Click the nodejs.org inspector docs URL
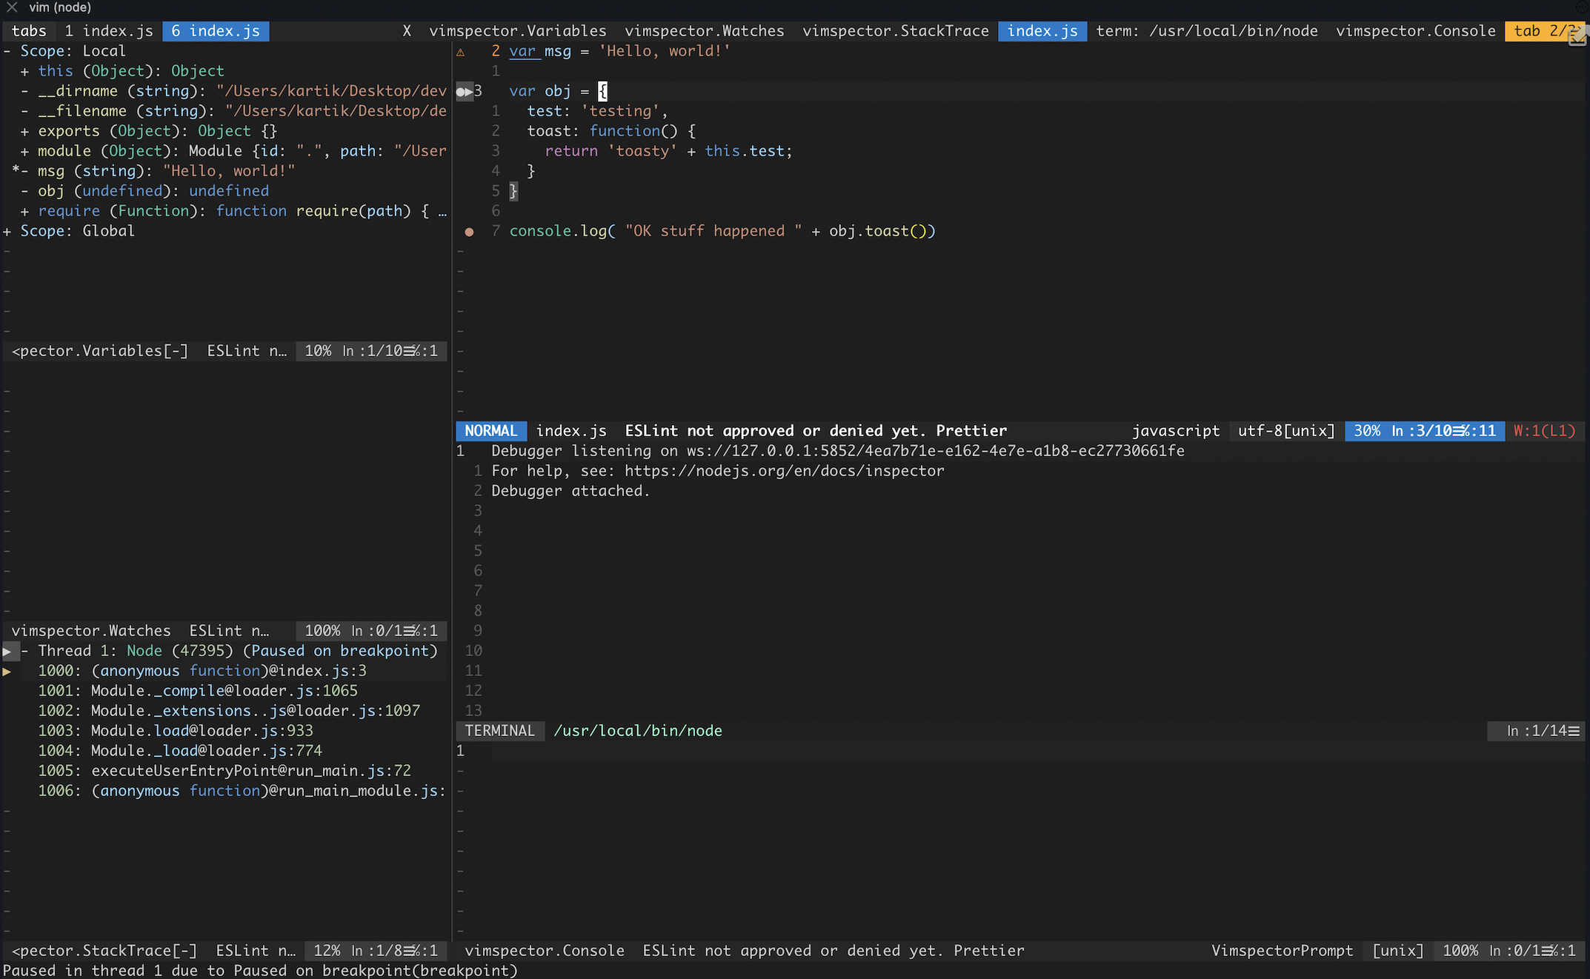The width and height of the screenshot is (1590, 979). pyautogui.click(x=784, y=471)
